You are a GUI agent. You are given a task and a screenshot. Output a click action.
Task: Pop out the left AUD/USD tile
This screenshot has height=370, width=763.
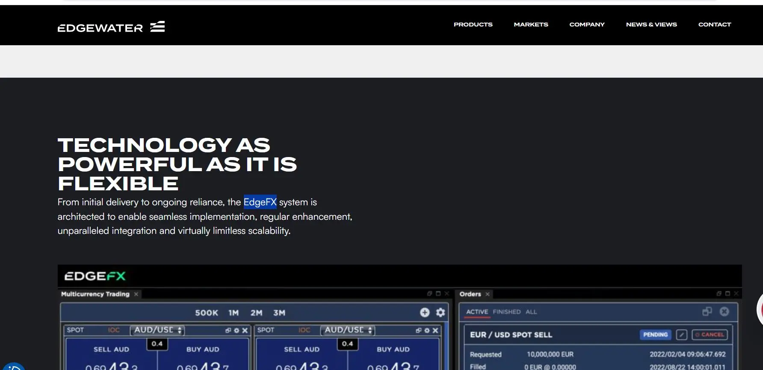(228, 330)
